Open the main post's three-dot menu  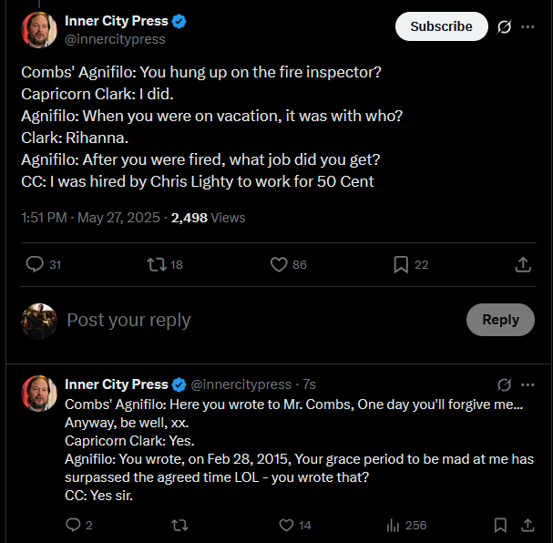527,26
